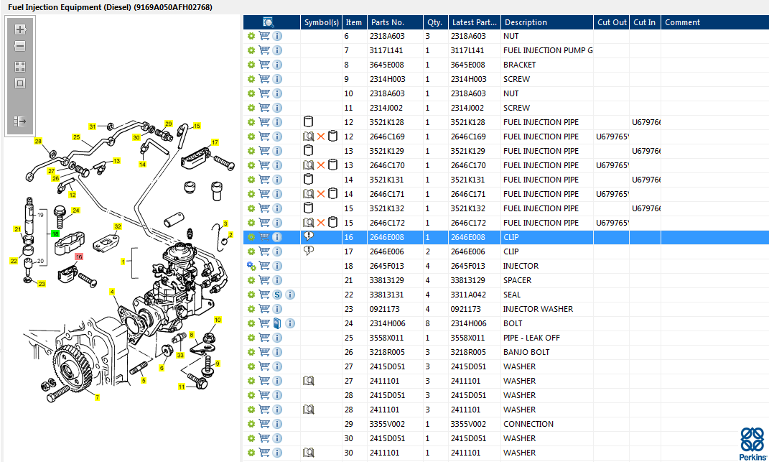Click the note bubble symbol on item 17
Viewport: 769px width, 462px height.
point(309,251)
